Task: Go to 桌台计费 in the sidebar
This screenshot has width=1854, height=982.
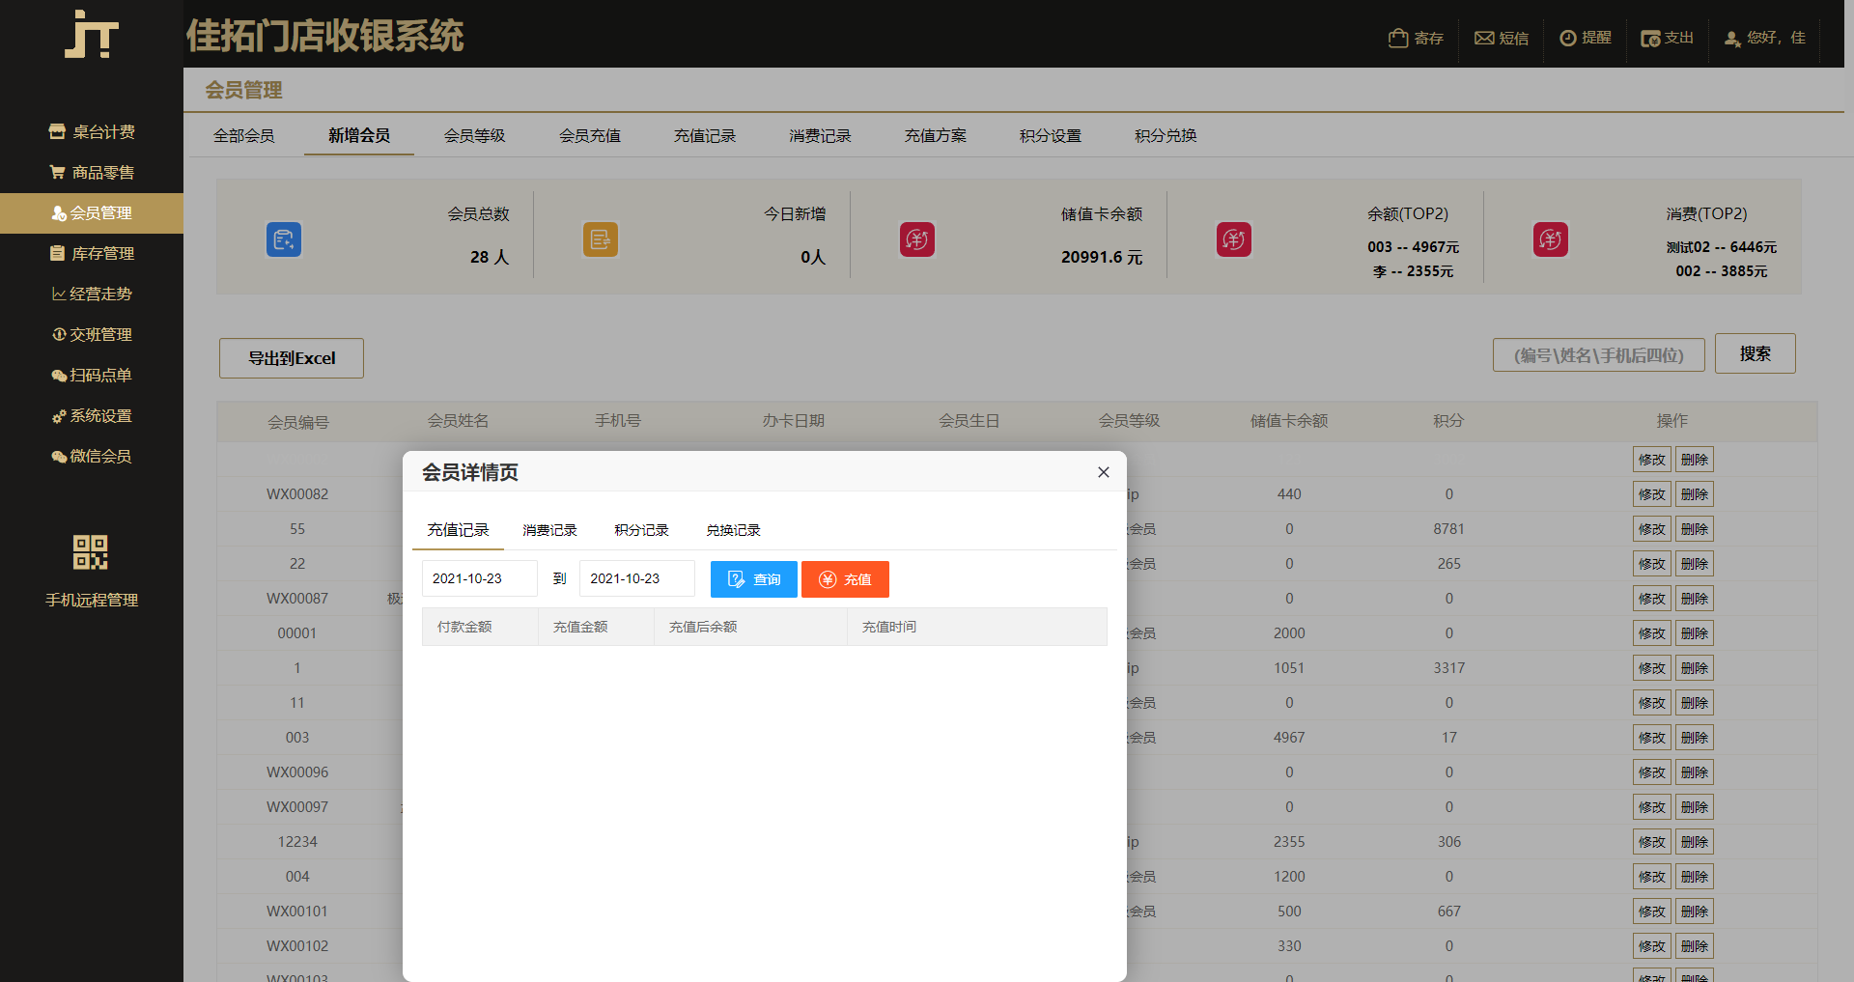Action: 92,131
